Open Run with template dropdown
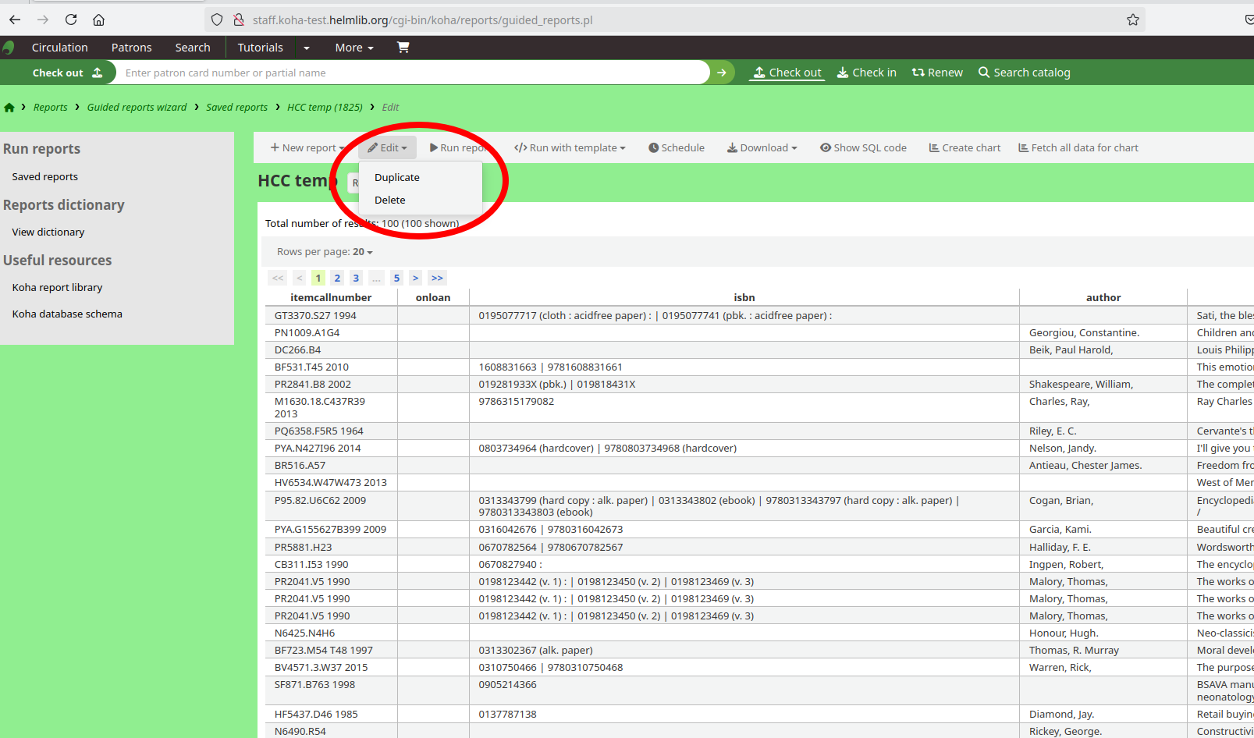 (x=570, y=147)
